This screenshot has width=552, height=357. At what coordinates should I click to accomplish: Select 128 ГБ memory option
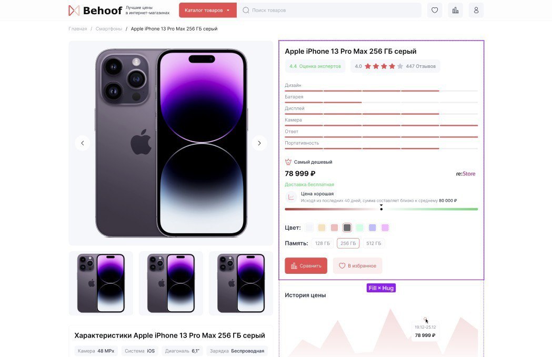(x=323, y=243)
